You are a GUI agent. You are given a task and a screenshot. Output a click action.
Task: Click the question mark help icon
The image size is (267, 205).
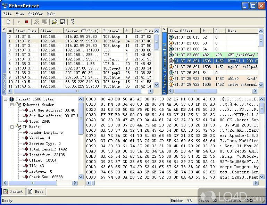73,22
